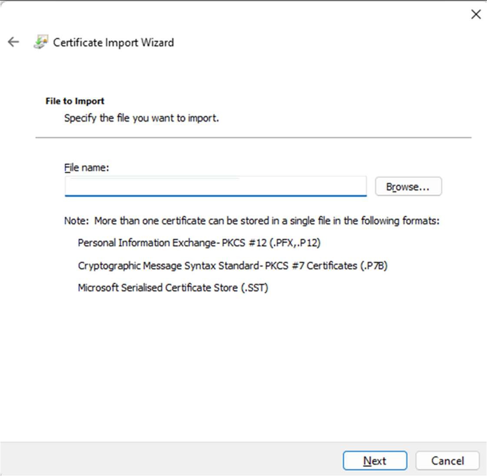
Task: Click the (.P7B) extension text
Action: coord(374,265)
